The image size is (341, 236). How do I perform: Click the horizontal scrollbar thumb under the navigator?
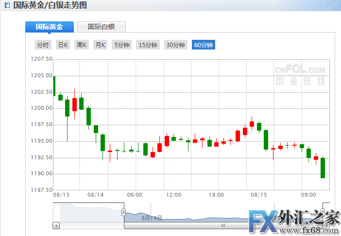tap(223, 225)
